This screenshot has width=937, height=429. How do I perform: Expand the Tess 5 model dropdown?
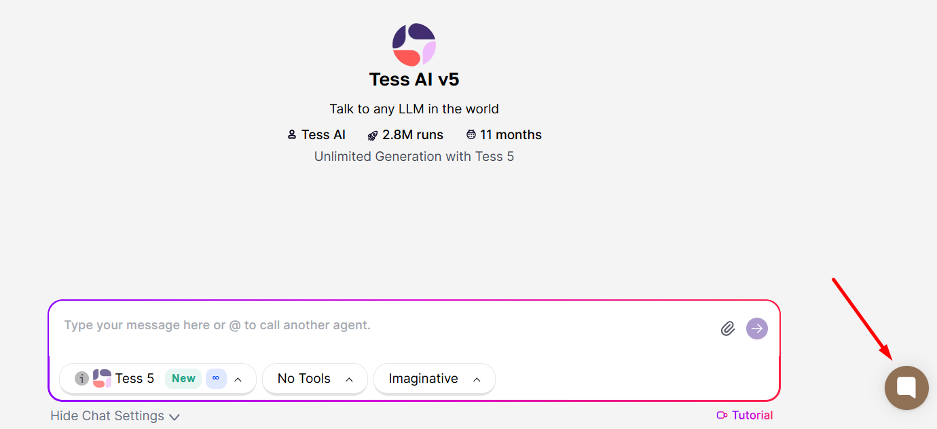[238, 379]
